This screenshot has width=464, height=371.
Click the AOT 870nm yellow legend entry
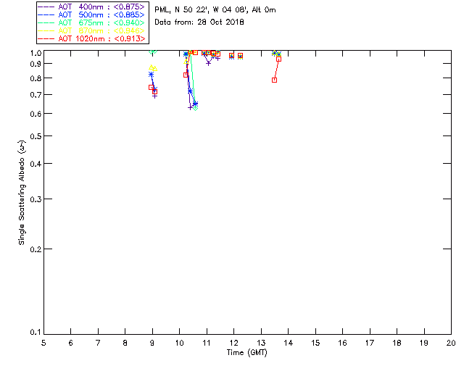click(92, 30)
